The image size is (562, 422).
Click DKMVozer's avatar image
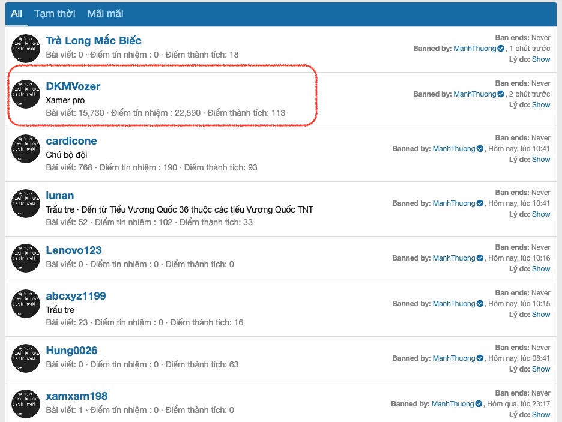(25, 94)
